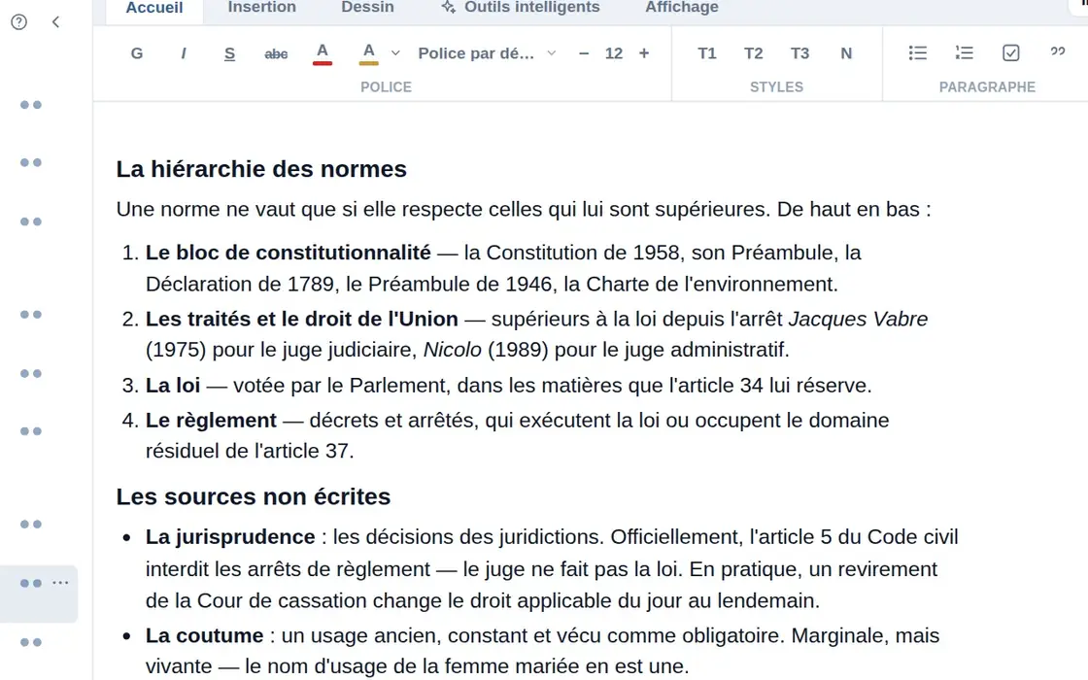Open the Dessin tab
1088x680 pixels.
[x=367, y=8]
